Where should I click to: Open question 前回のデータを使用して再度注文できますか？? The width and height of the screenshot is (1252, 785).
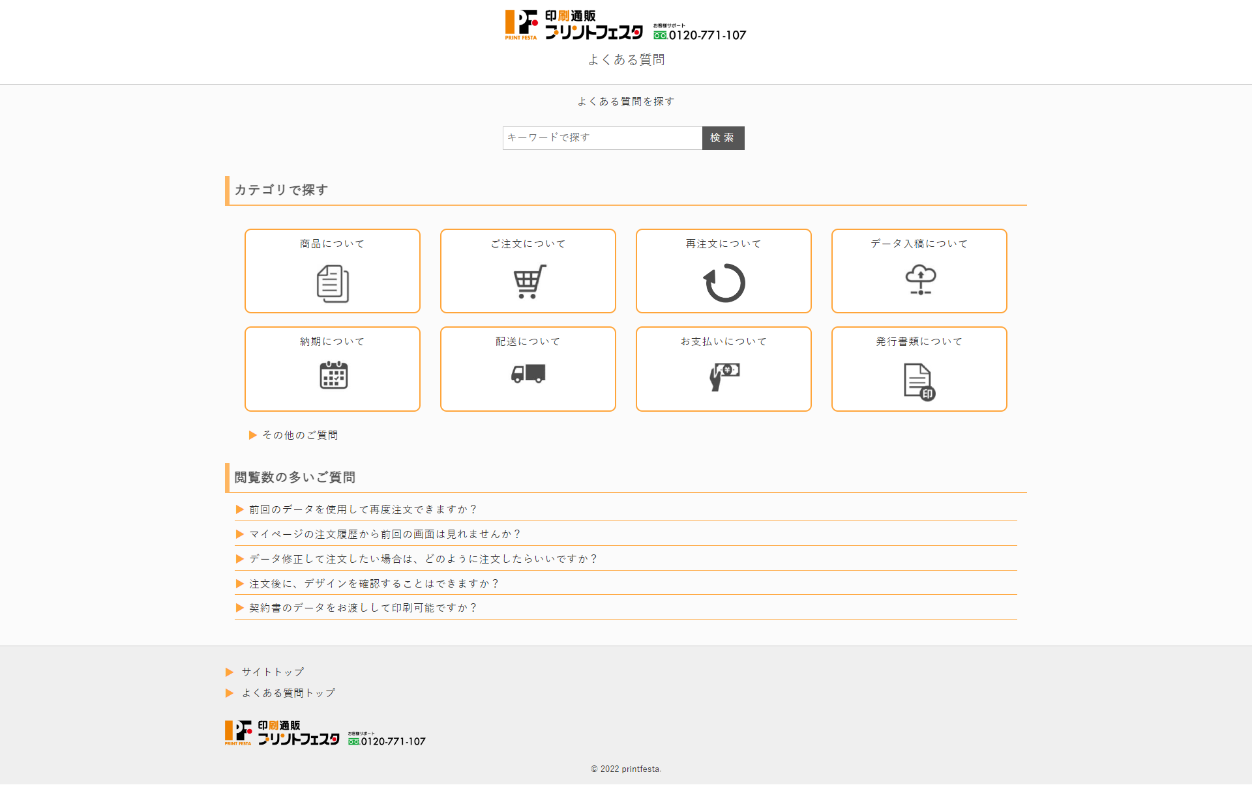point(363,509)
